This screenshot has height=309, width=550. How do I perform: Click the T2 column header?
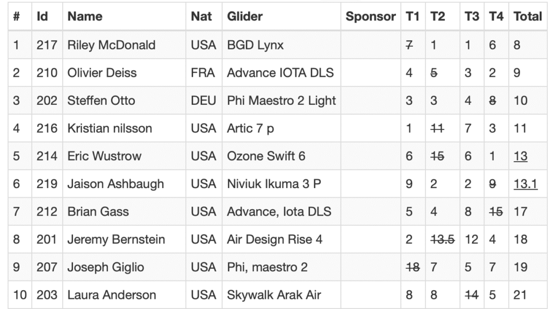pyautogui.click(x=438, y=16)
